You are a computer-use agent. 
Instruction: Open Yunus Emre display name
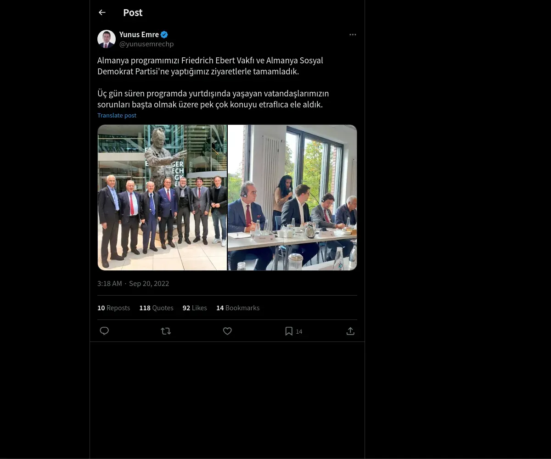139,35
